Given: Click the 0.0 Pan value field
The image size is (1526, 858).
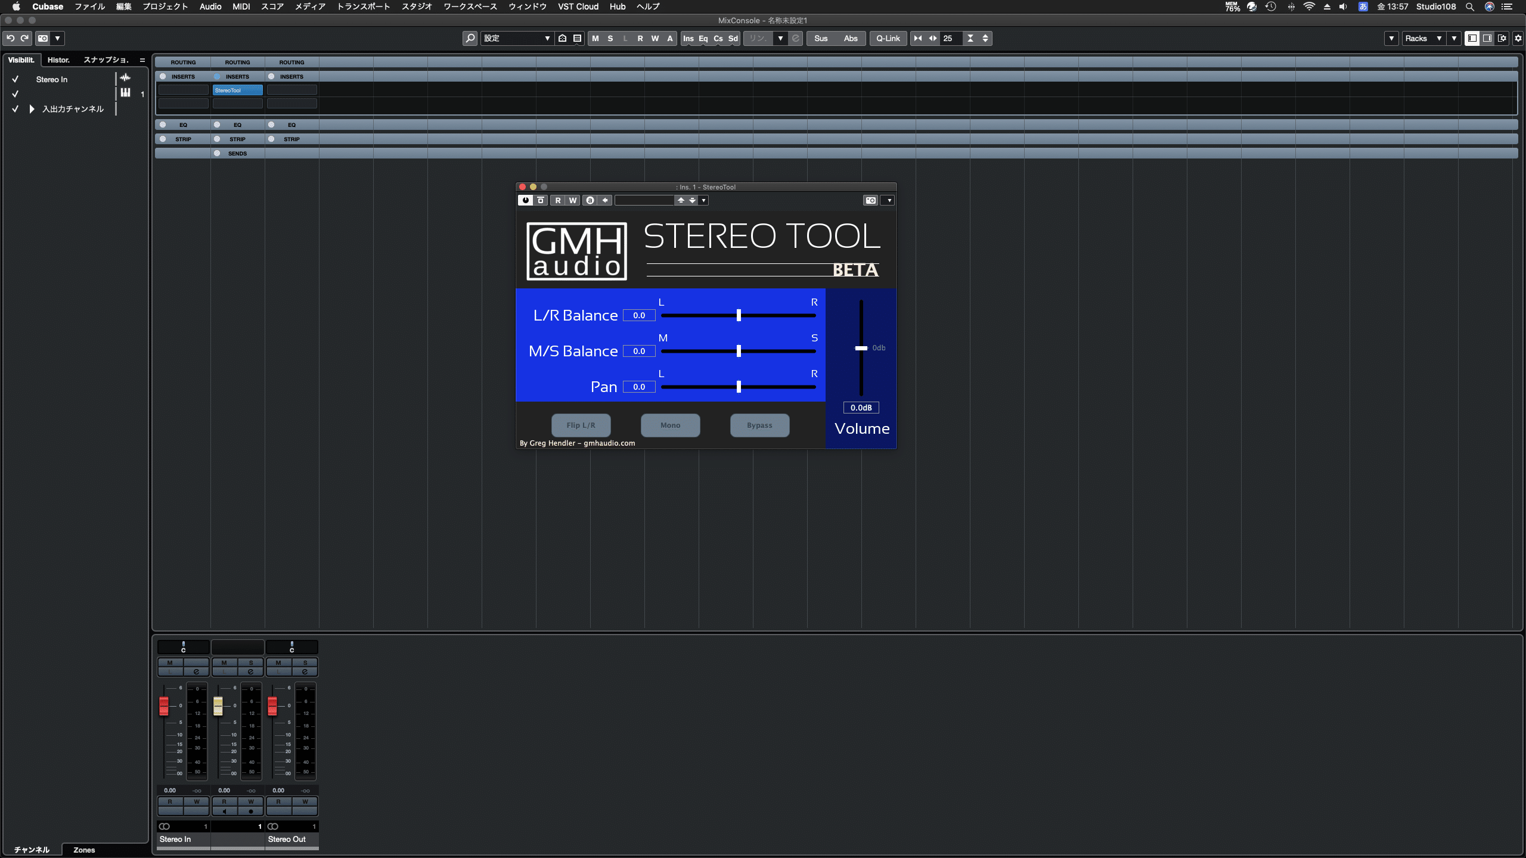Looking at the screenshot, I should (x=638, y=386).
